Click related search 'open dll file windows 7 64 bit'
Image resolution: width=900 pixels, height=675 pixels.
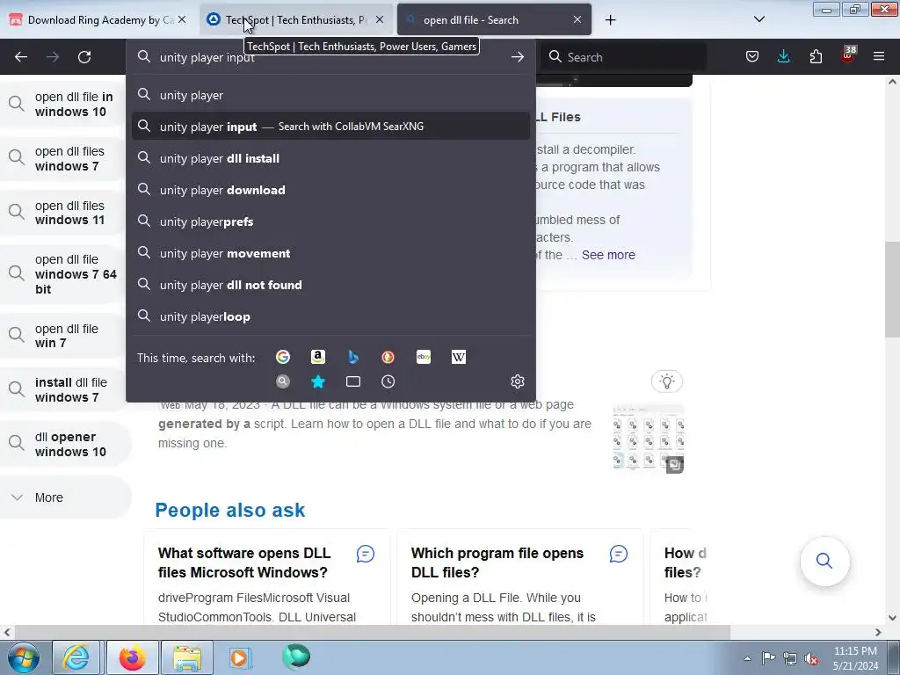63,274
